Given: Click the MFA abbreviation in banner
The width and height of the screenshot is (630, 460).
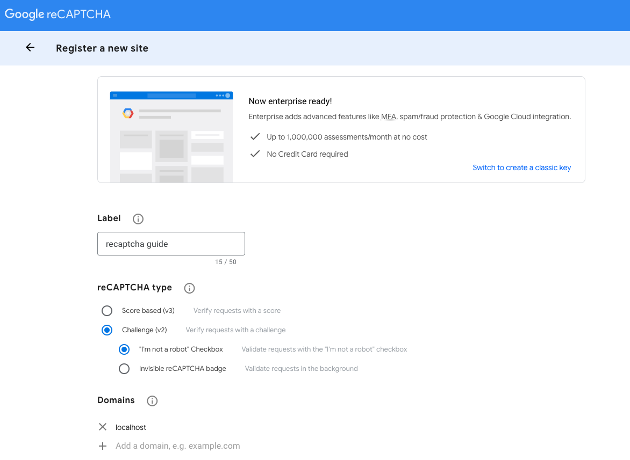Looking at the screenshot, I should pos(389,116).
